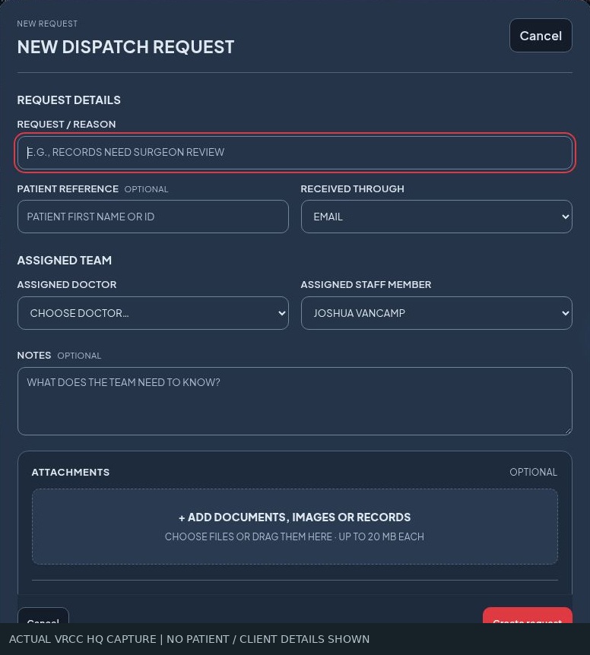This screenshot has width=590, height=655.
Task: Click the Assigned Staff Member field label
Action: coord(366,284)
